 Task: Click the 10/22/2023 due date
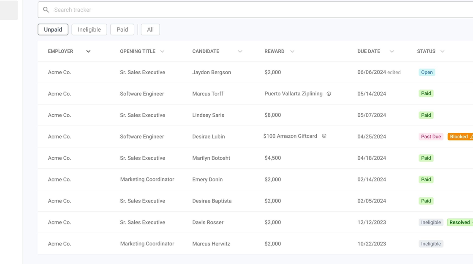click(372, 244)
